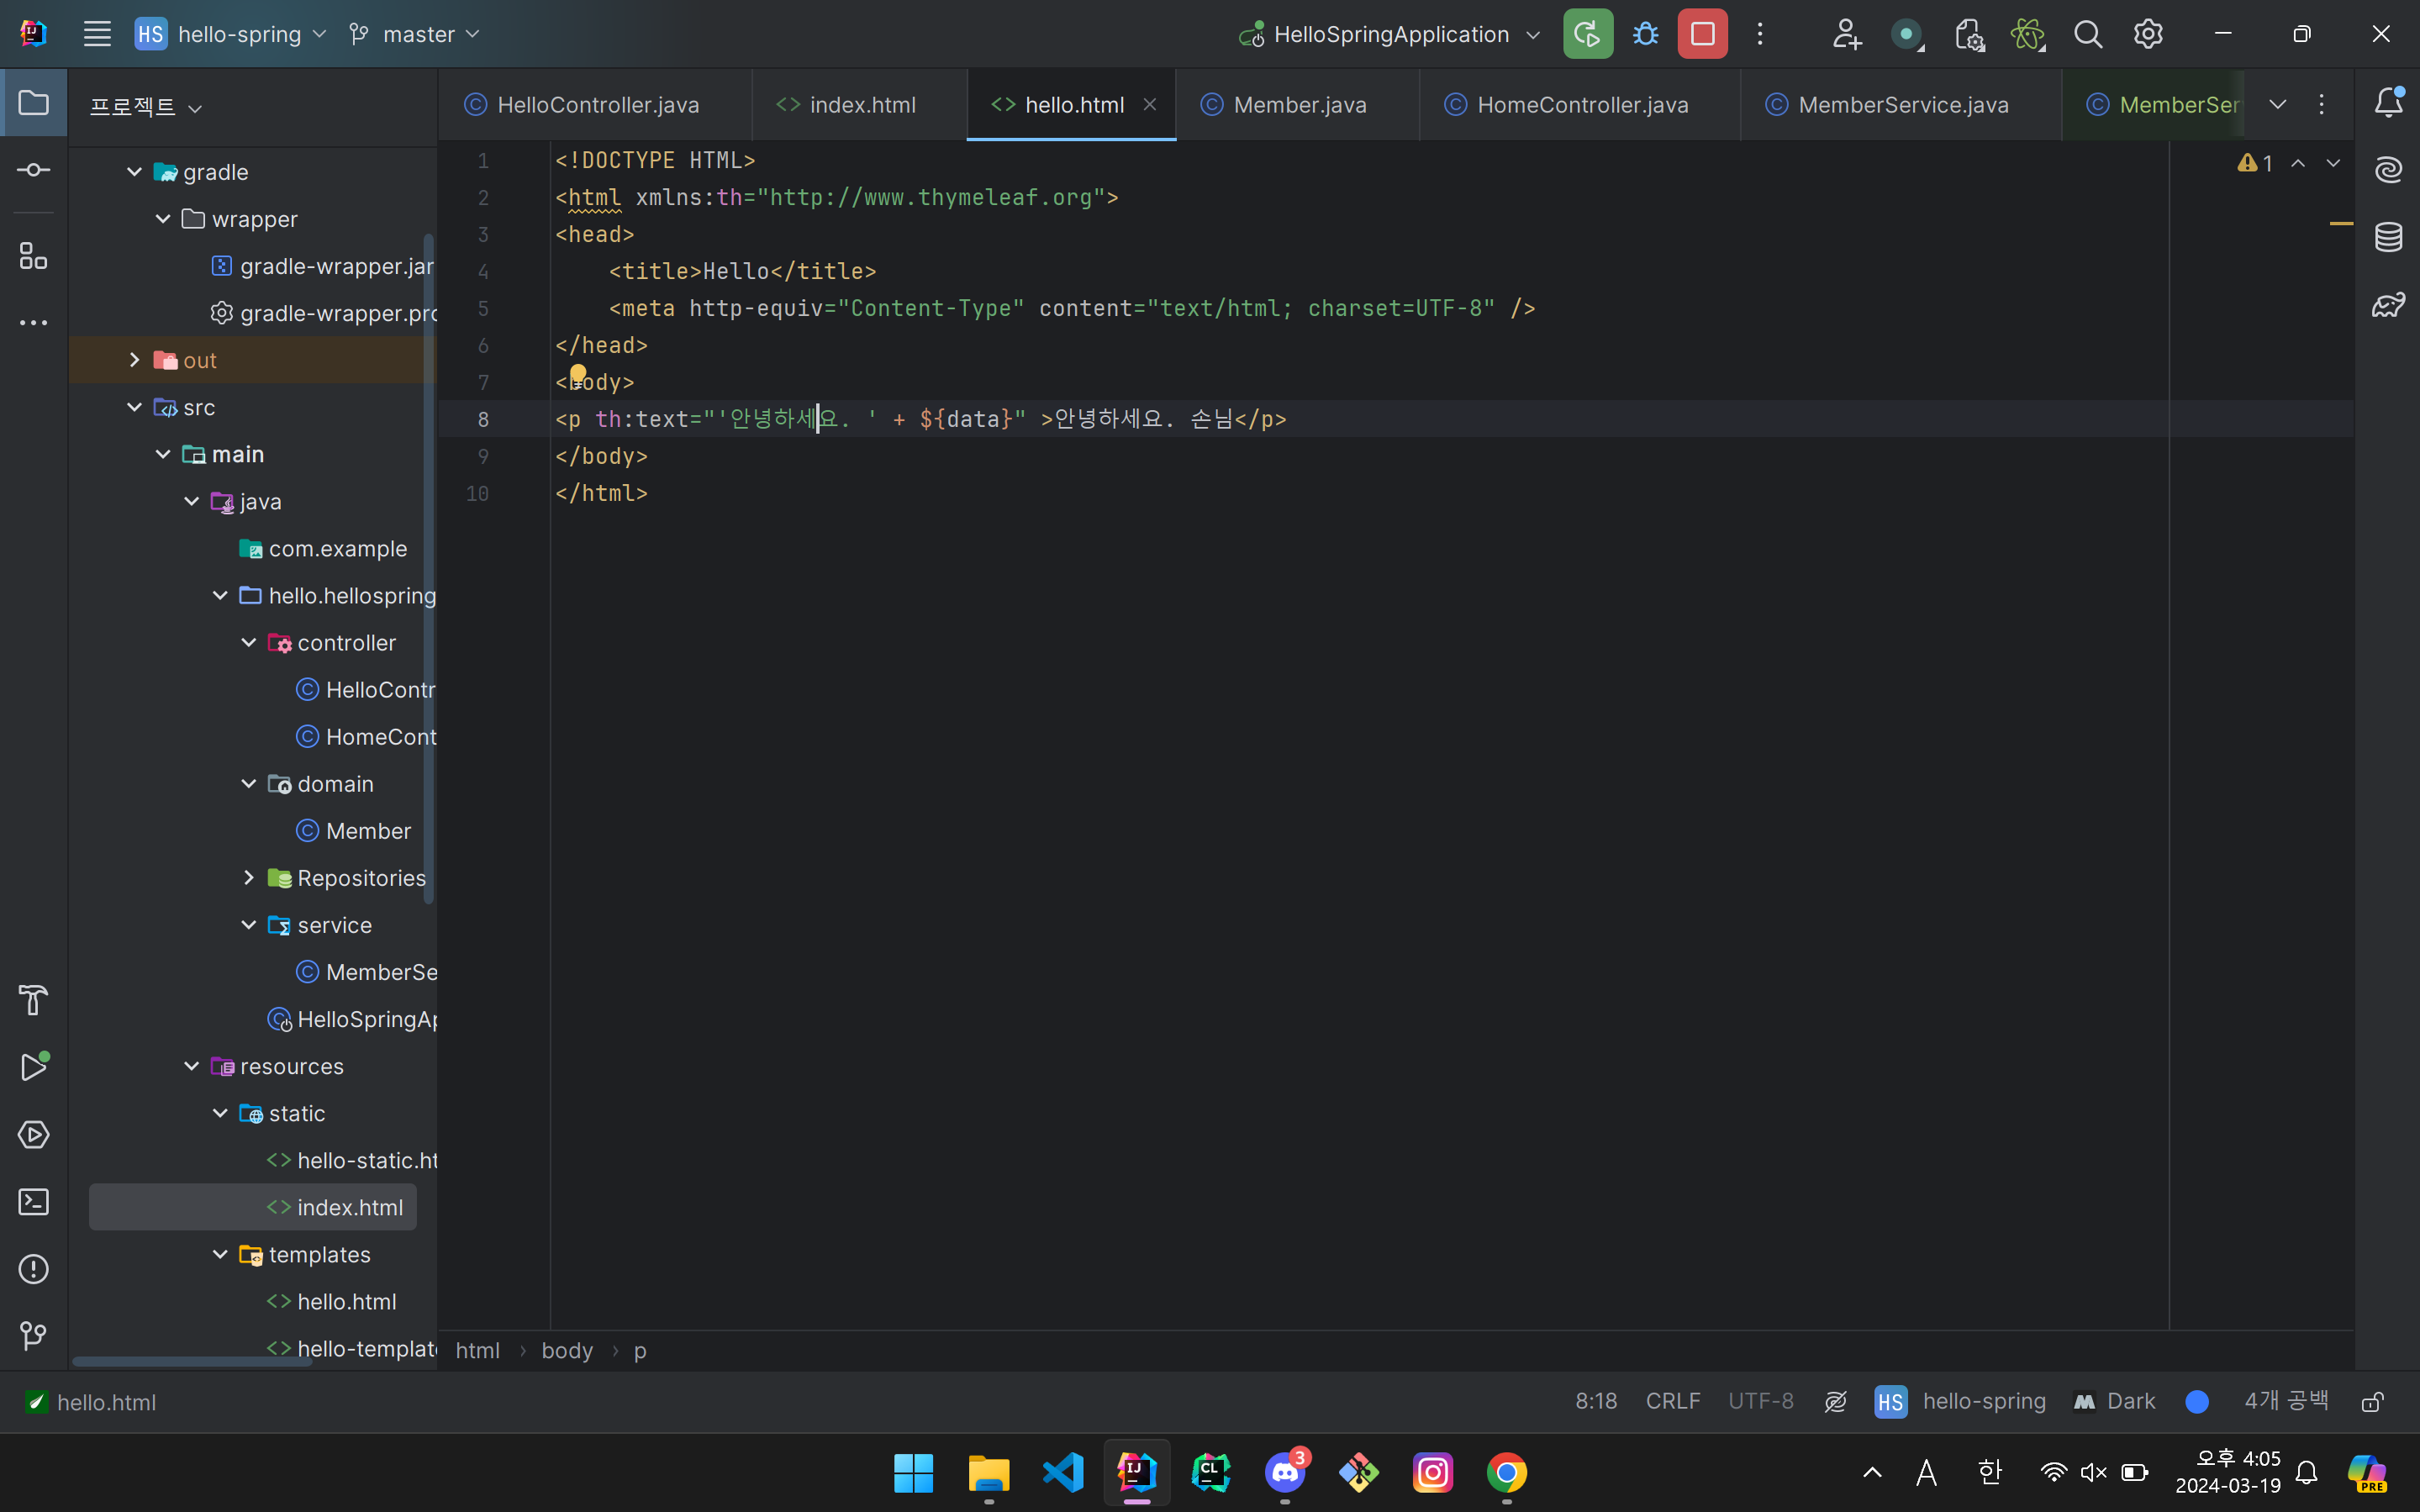Open IDE settings gear
This screenshot has height=1512, width=2420.
click(2148, 34)
